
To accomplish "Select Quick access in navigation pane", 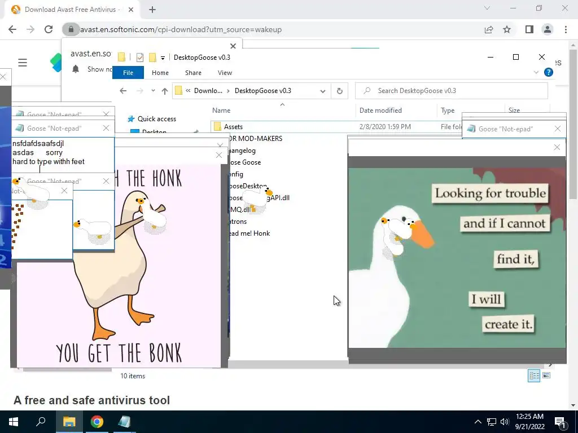I will 157,119.
